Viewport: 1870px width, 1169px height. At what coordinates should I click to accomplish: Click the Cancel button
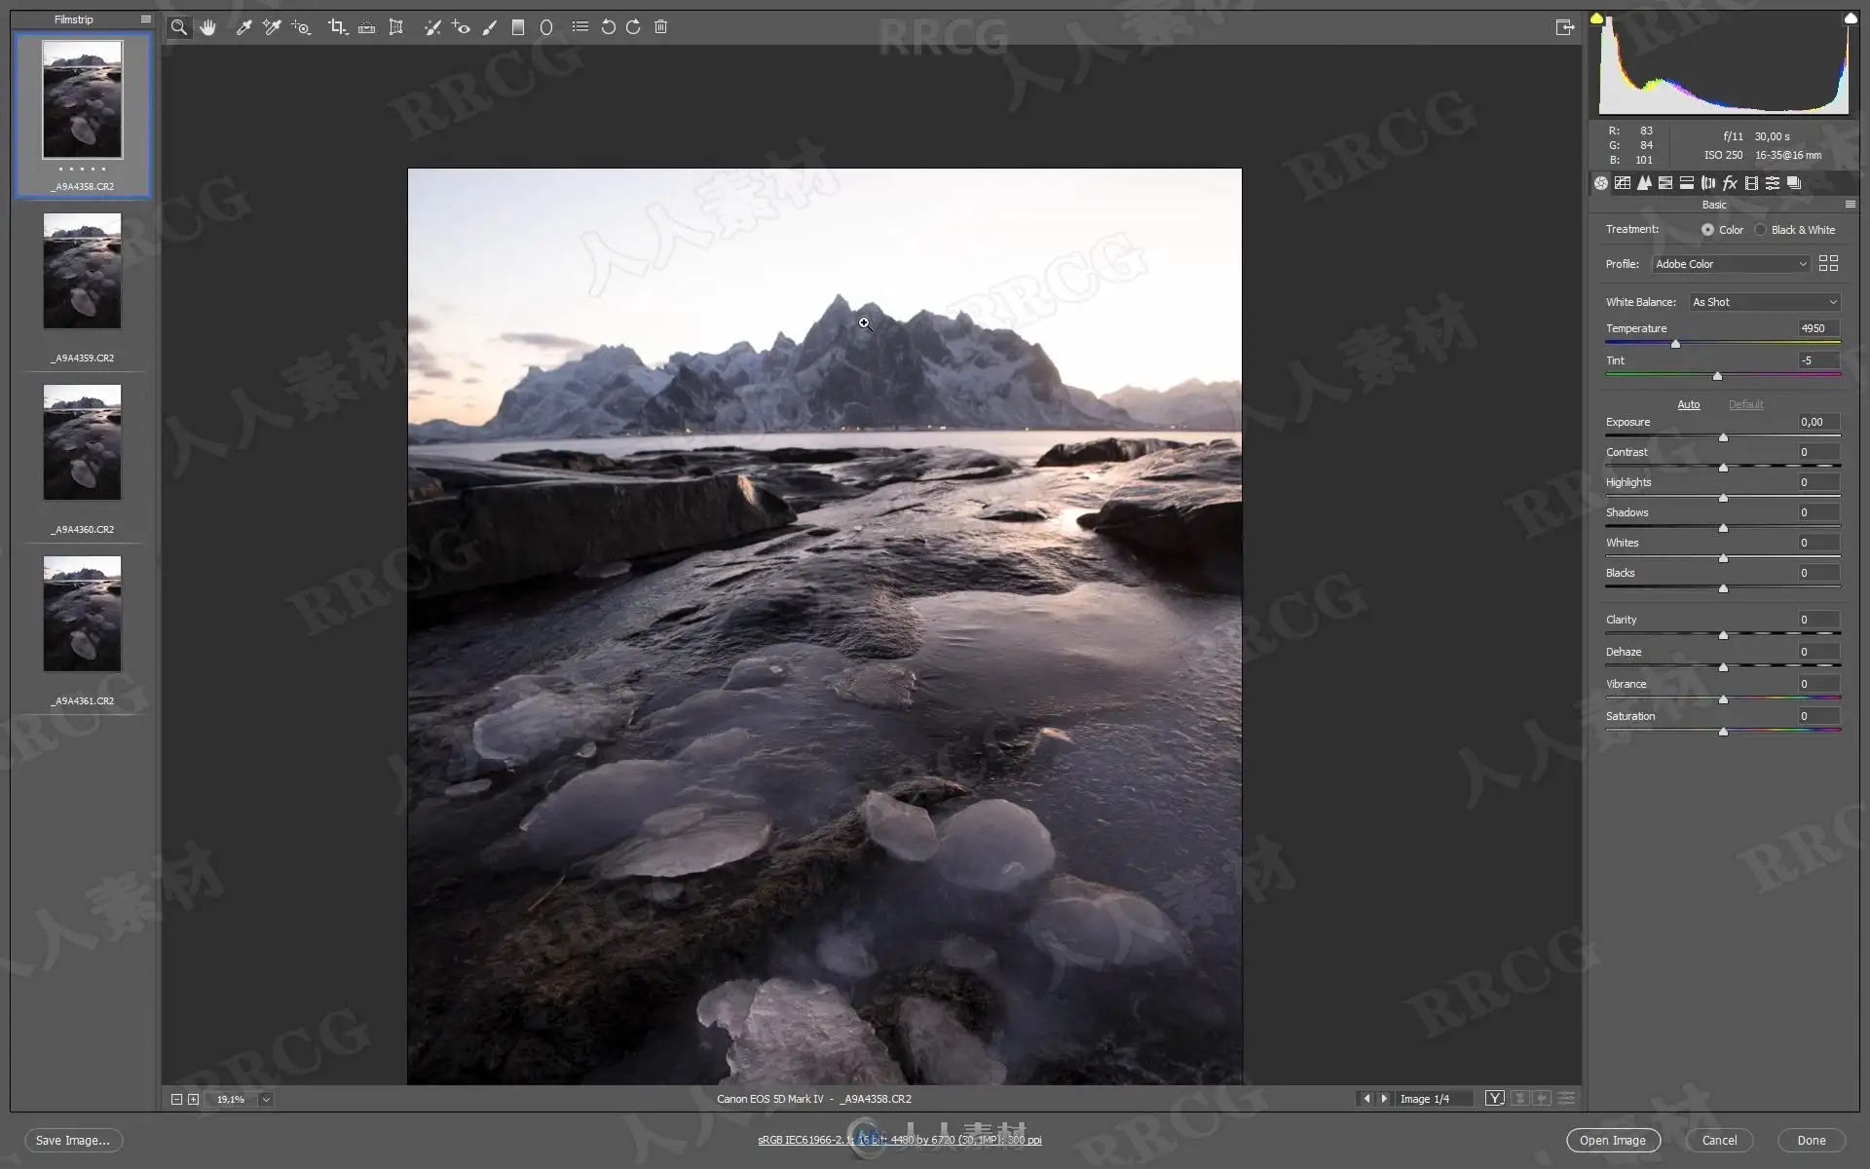click(1719, 1140)
